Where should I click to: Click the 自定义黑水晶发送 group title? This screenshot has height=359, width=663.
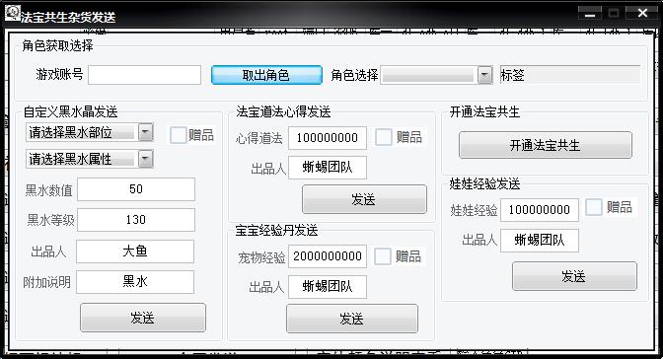(70, 111)
